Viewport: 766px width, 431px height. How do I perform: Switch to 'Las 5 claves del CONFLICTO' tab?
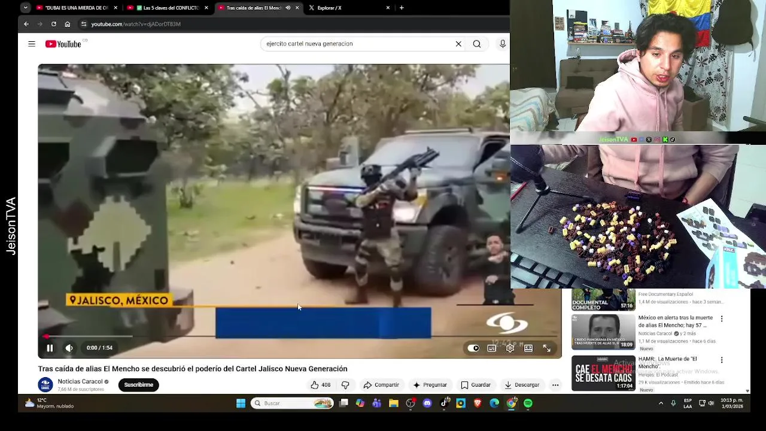tap(167, 8)
